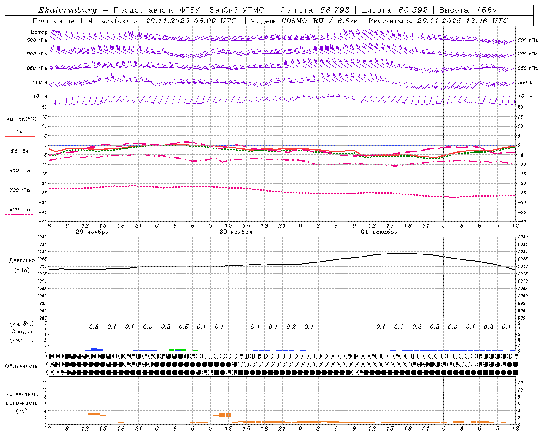
Task: Click the '01 декабря' date label
Action: [x=379, y=232]
